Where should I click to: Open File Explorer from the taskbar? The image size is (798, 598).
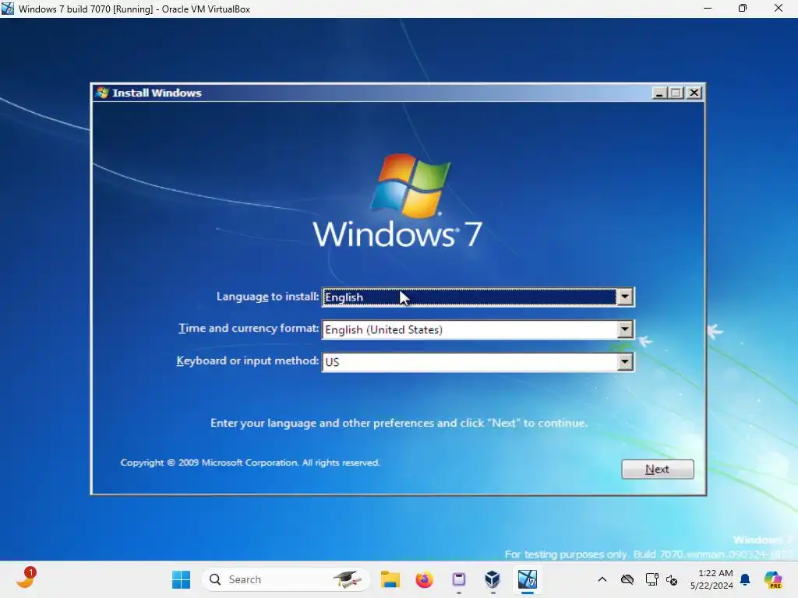pyautogui.click(x=390, y=579)
